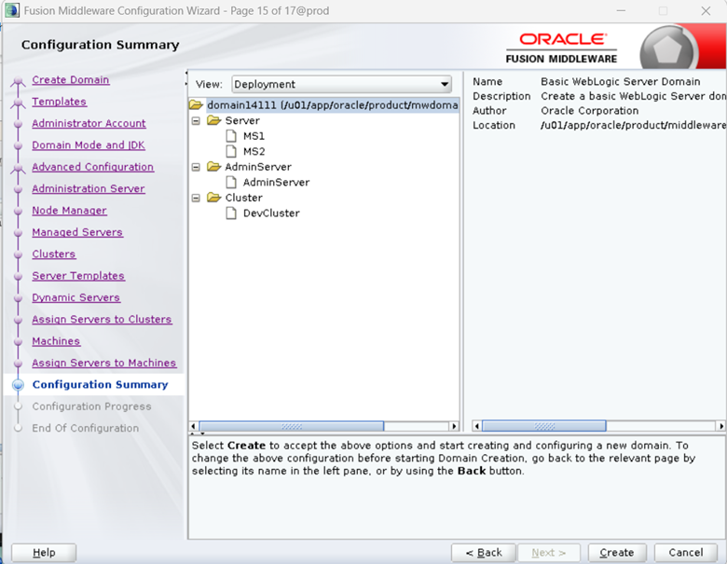Select the domain14111 root node
The image size is (727, 564).
[x=333, y=104]
